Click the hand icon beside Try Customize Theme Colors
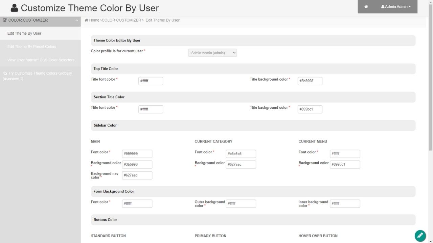This screenshot has height=243, width=433. click(x=5, y=73)
